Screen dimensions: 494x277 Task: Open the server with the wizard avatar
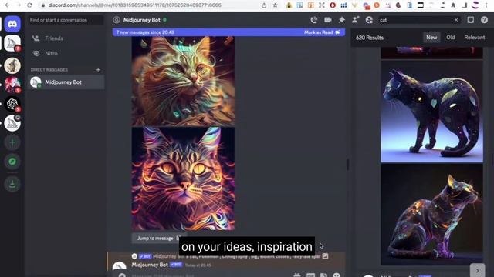point(12,65)
